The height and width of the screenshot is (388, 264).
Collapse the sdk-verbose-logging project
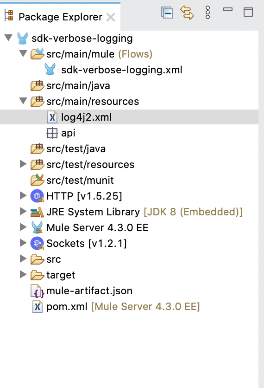(8, 38)
